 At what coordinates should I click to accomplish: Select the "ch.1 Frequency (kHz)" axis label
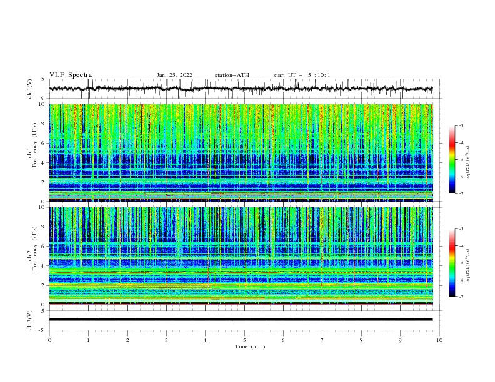pyautogui.click(x=32, y=144)
